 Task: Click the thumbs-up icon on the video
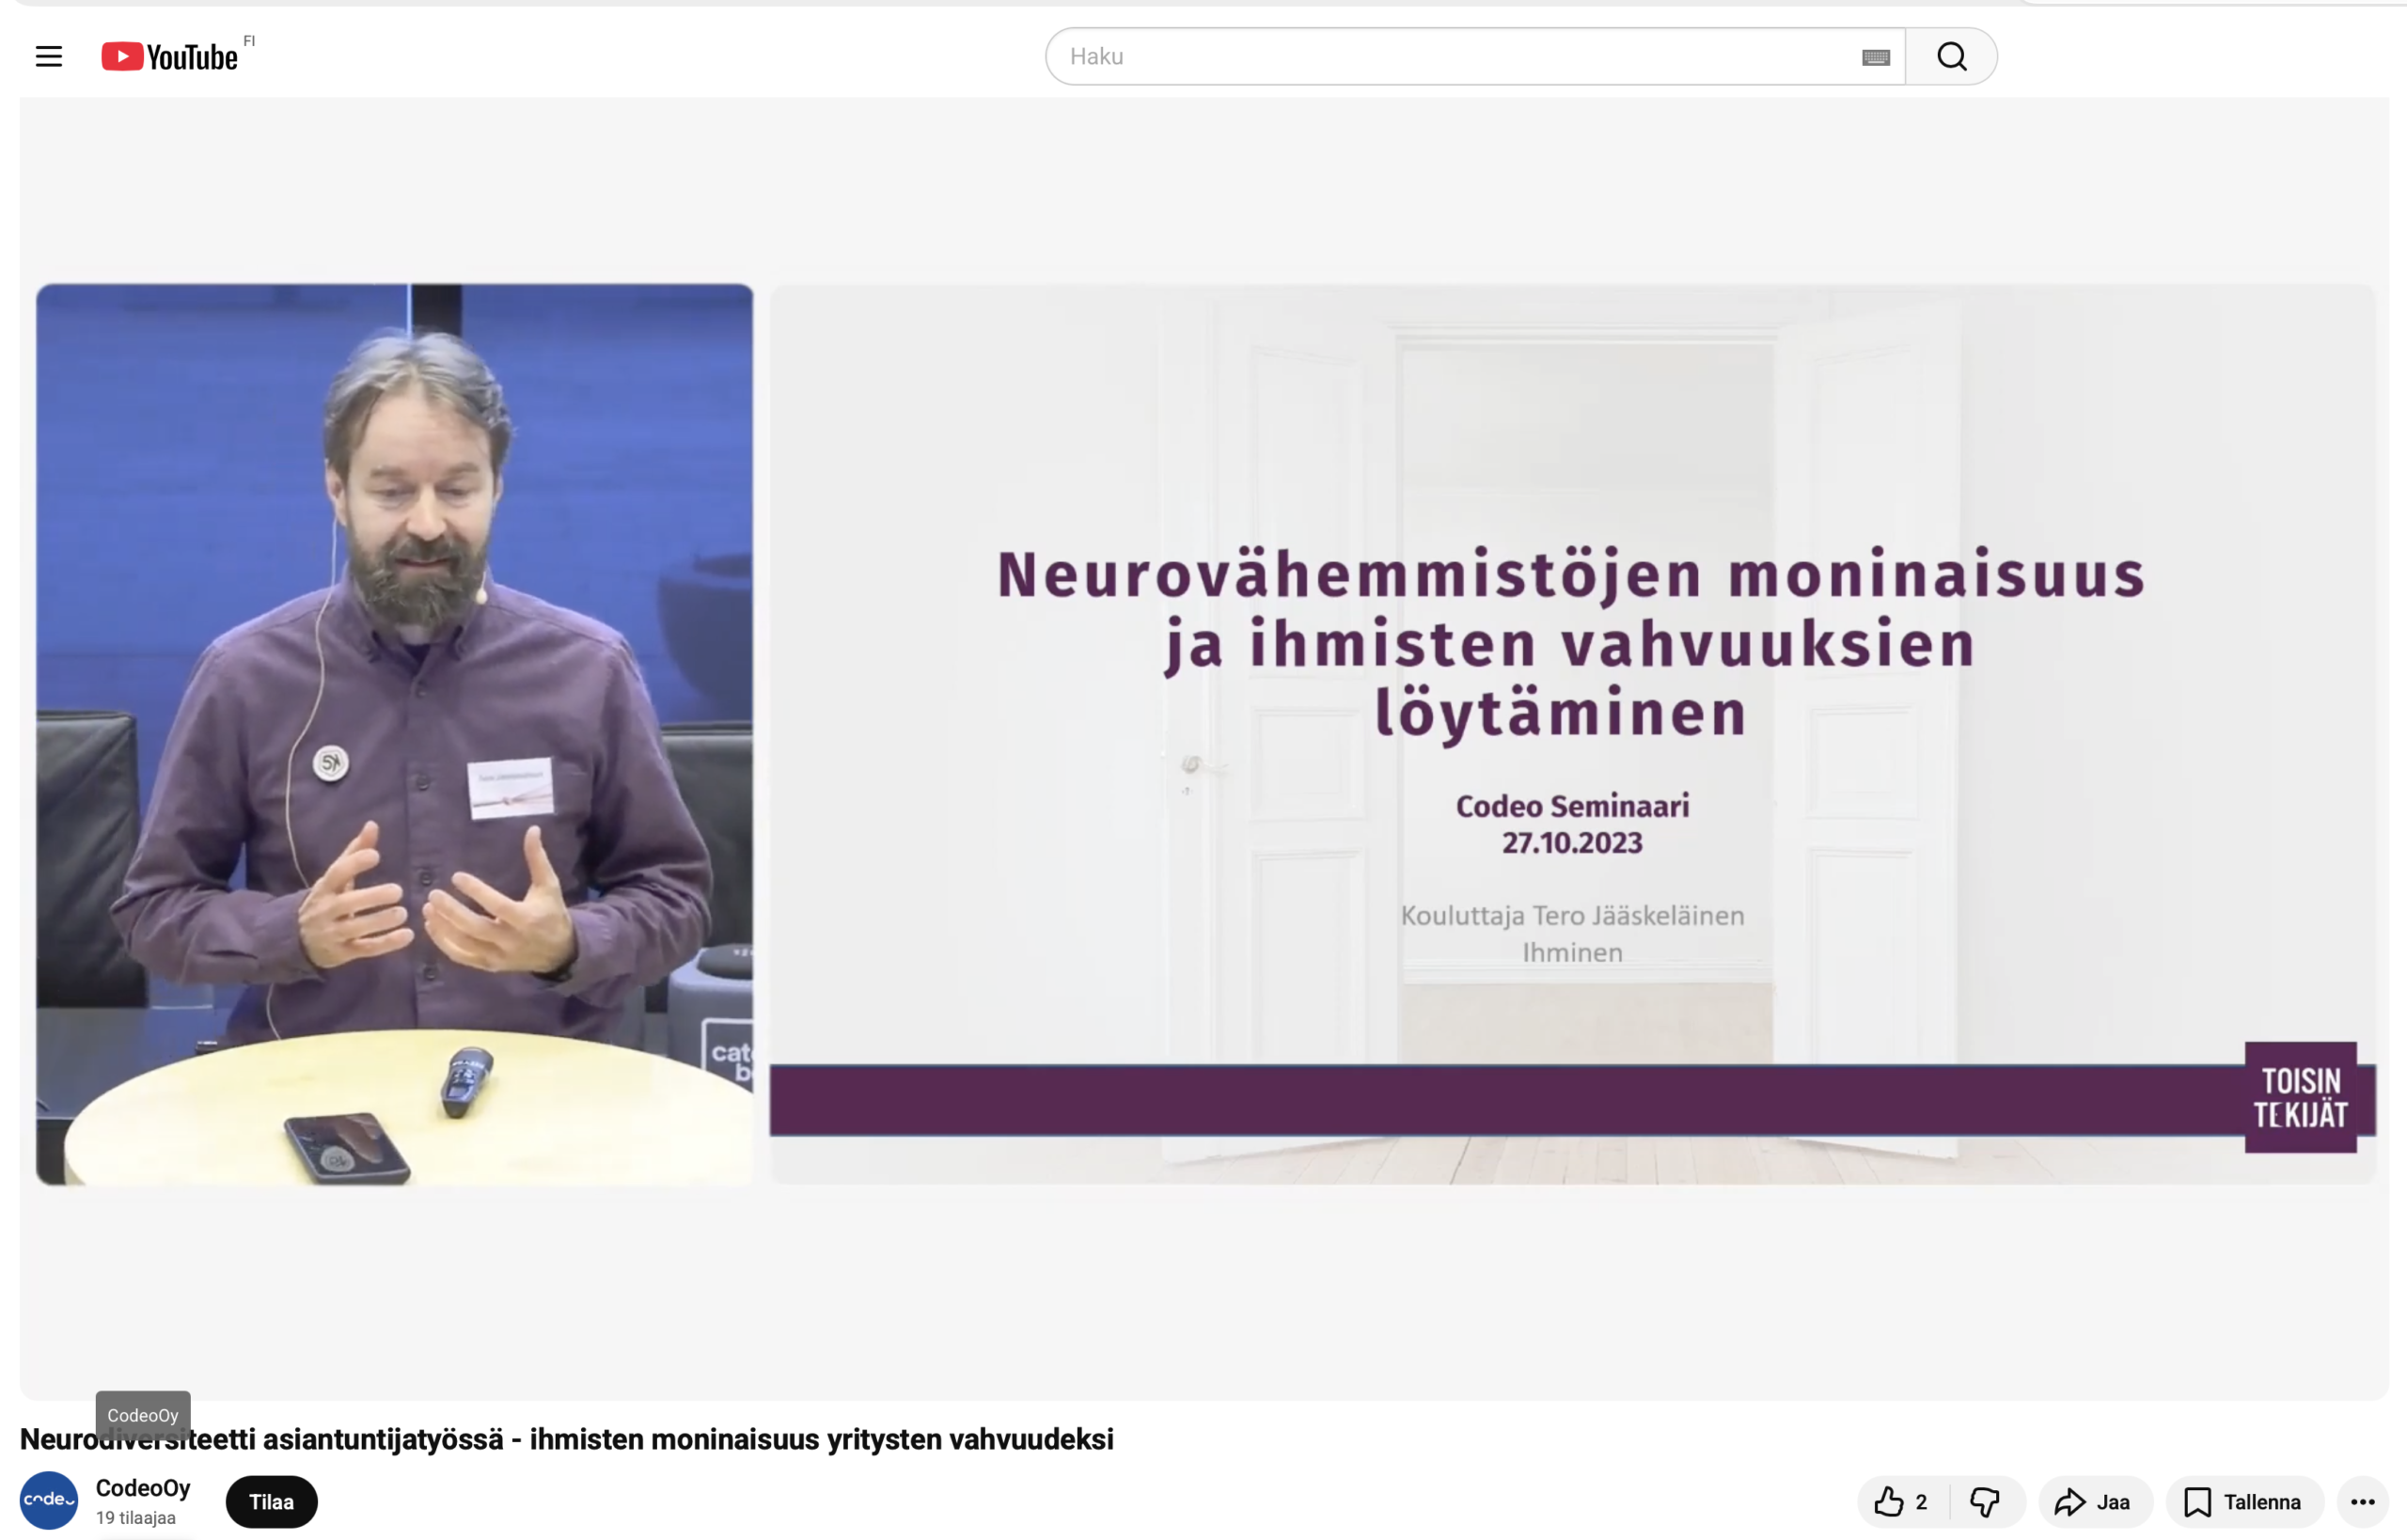coord(1889,1501)
